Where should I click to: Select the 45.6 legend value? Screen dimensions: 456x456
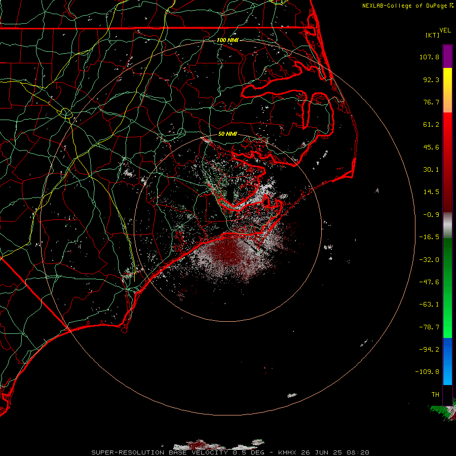click(431, 147)
